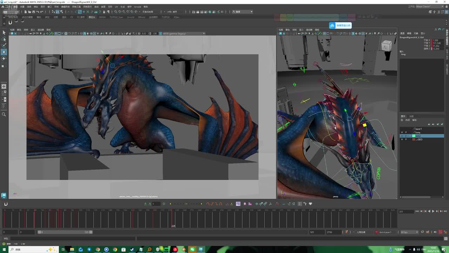Click the view cube in perspective viewport
449x253 pixels.
pos(386,45)
